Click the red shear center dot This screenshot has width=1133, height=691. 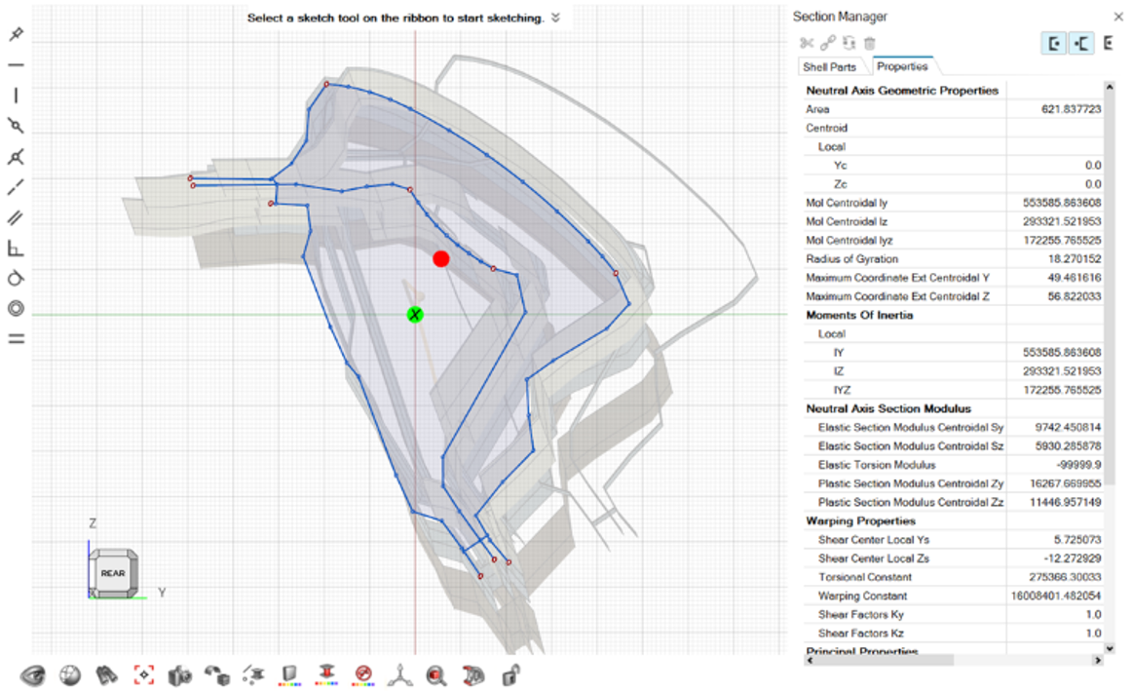tap(441, 258)
